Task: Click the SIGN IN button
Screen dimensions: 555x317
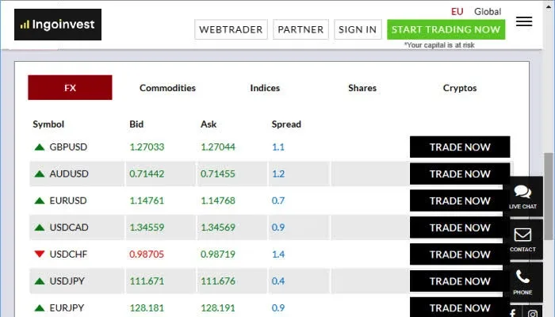Action: [x=358, y=29]
